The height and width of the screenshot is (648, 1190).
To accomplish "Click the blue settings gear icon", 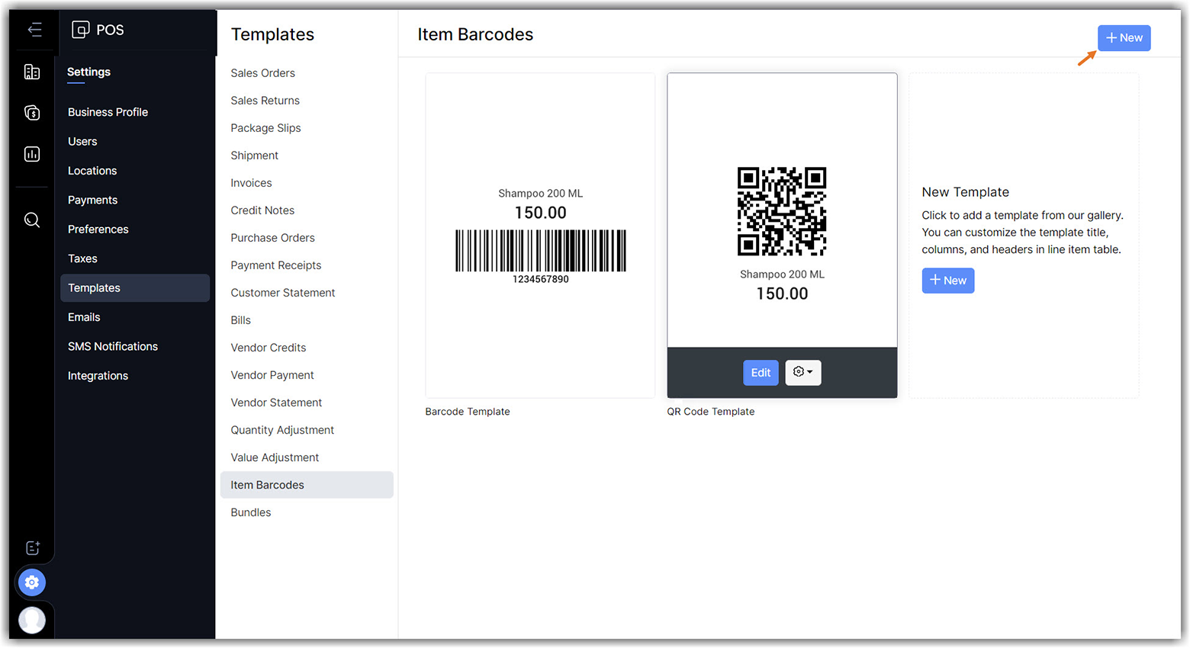I will point(32,582).
